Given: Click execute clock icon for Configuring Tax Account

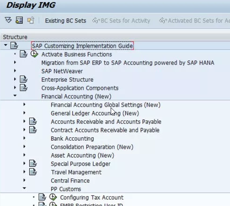Looking at the screenshot, I should (53, 197).
